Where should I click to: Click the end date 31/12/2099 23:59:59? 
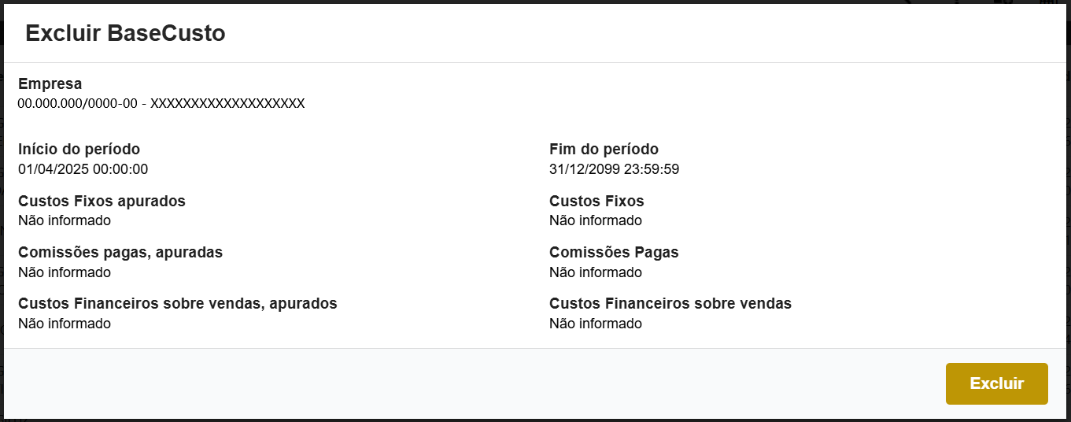[x=615, y=168]
